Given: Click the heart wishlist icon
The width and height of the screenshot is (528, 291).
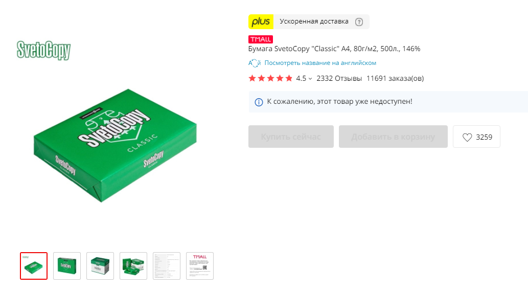Looking at the screenshot, I should click(467, 137).
